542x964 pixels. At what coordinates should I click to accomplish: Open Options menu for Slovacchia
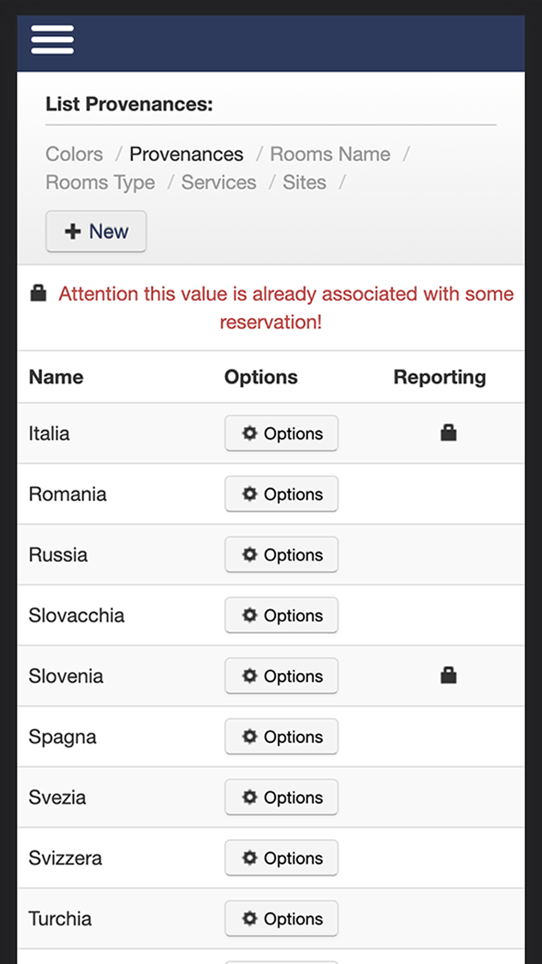(281, 615)
